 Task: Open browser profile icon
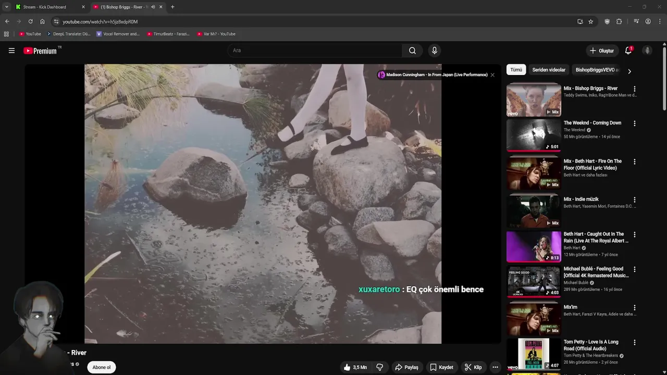coord(648,21)
